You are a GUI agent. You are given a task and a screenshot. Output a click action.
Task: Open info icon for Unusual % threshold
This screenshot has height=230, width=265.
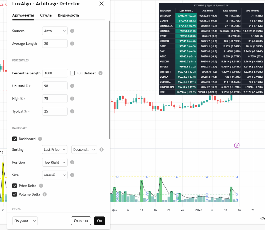click(72, 86)
